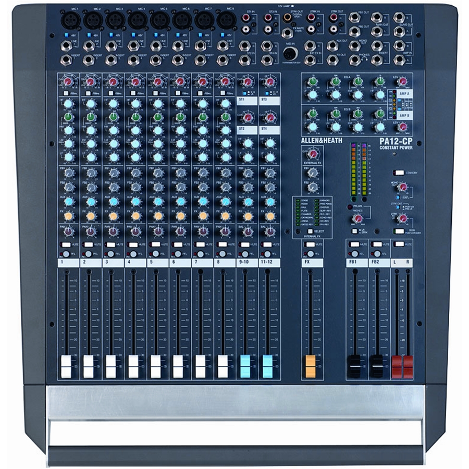469x469 pixels.
Task: Click the red GAIN knob on channel 5
Action: coord(157,82)
